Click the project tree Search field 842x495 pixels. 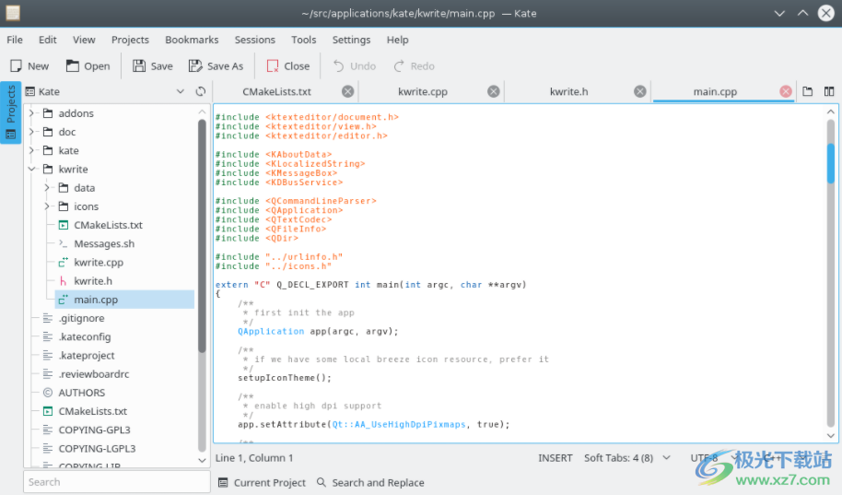(x=116, y=482)
